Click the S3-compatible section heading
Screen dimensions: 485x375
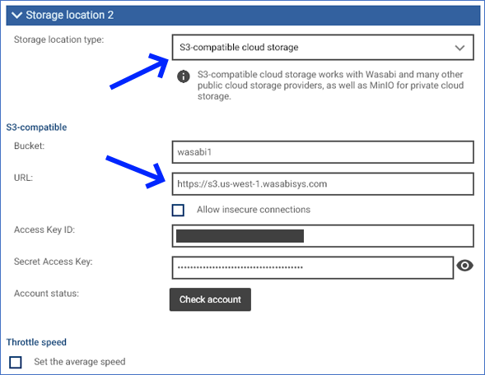click(x=36, y=127)
